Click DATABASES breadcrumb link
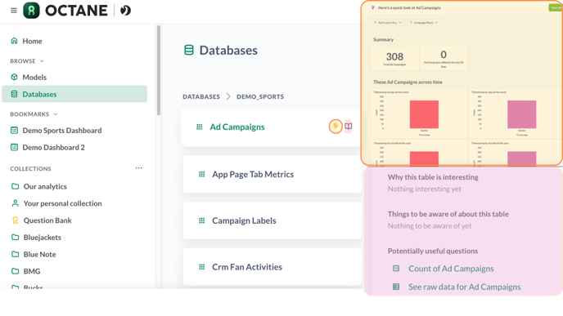The width and height of the screenshot is (563, 316). [201, 96]
